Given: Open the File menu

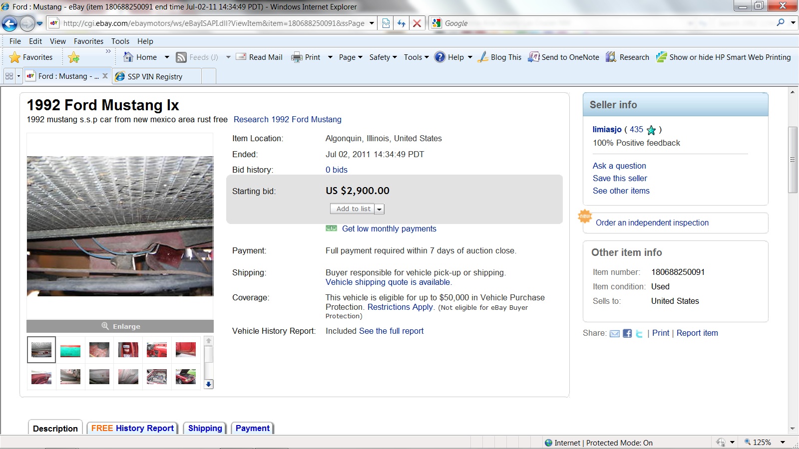Looking at the screenshot, I should 15,41.
